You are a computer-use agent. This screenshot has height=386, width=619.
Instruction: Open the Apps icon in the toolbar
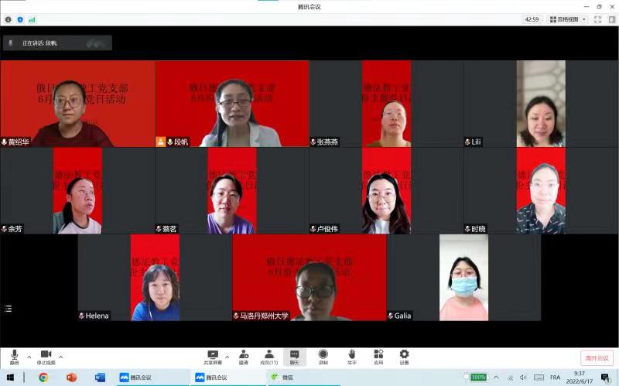(378, 355)
